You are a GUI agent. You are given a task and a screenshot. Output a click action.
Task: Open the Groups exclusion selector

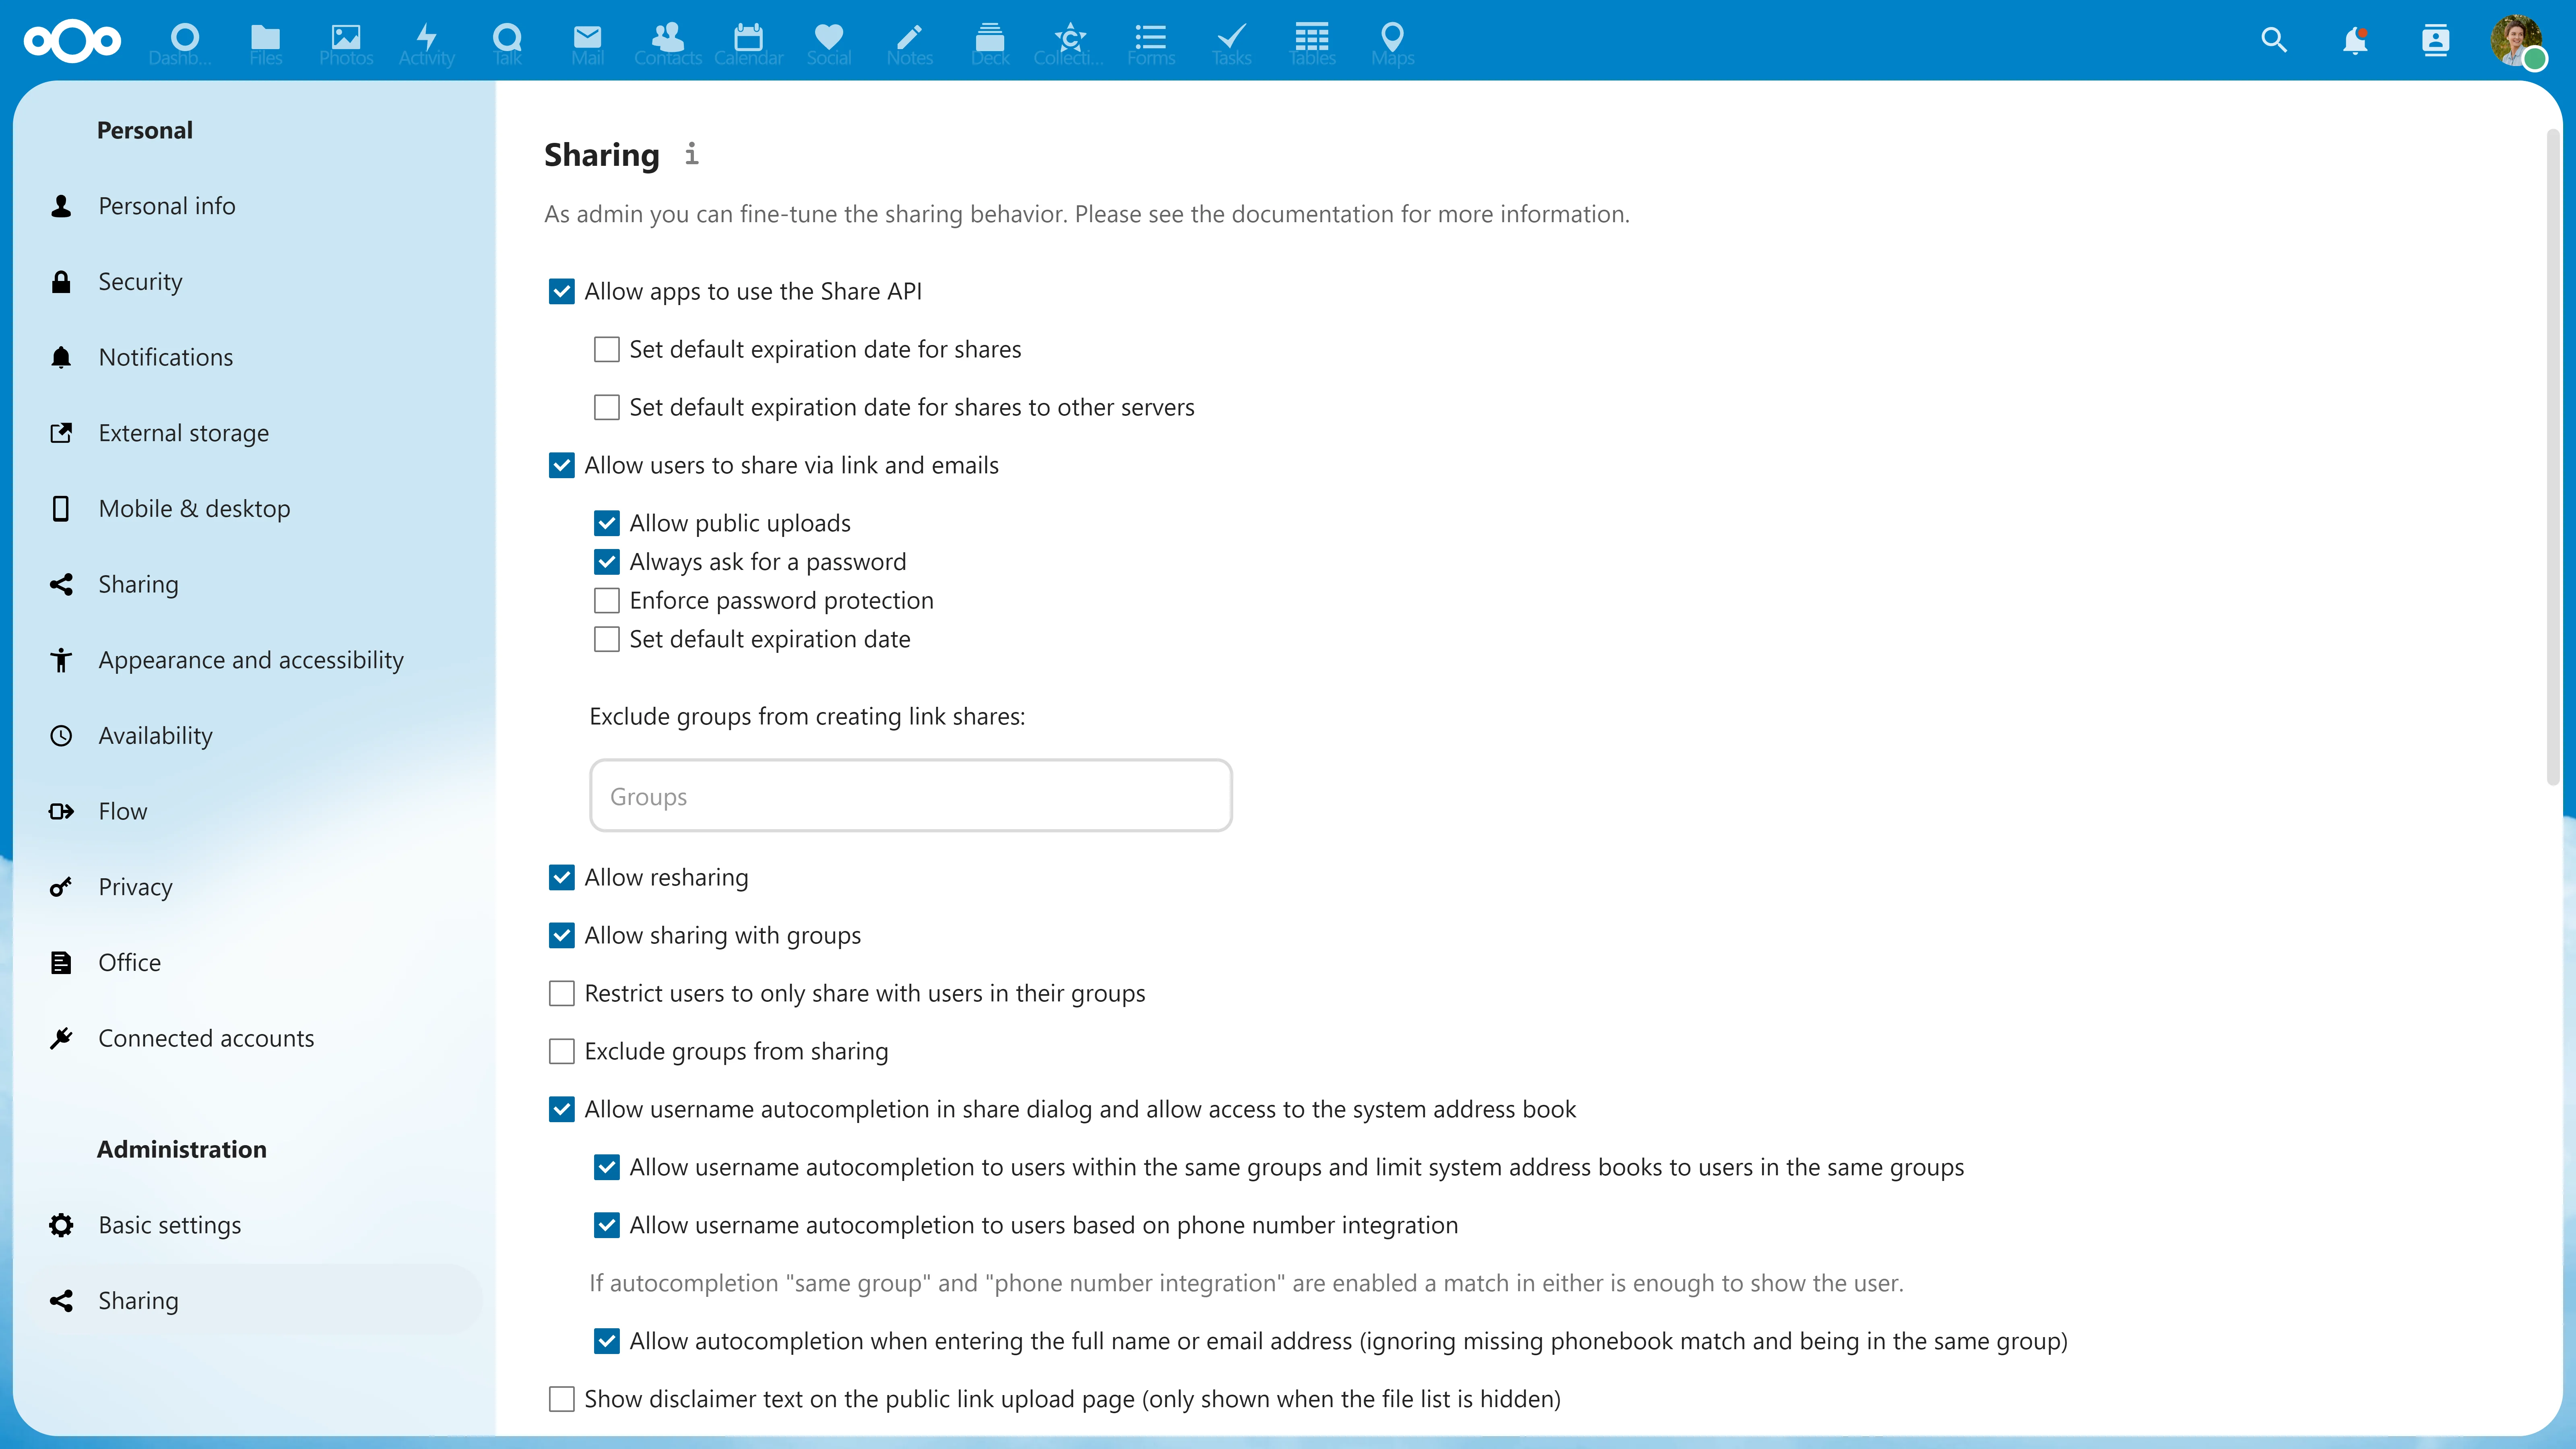[x=910, y=795]
